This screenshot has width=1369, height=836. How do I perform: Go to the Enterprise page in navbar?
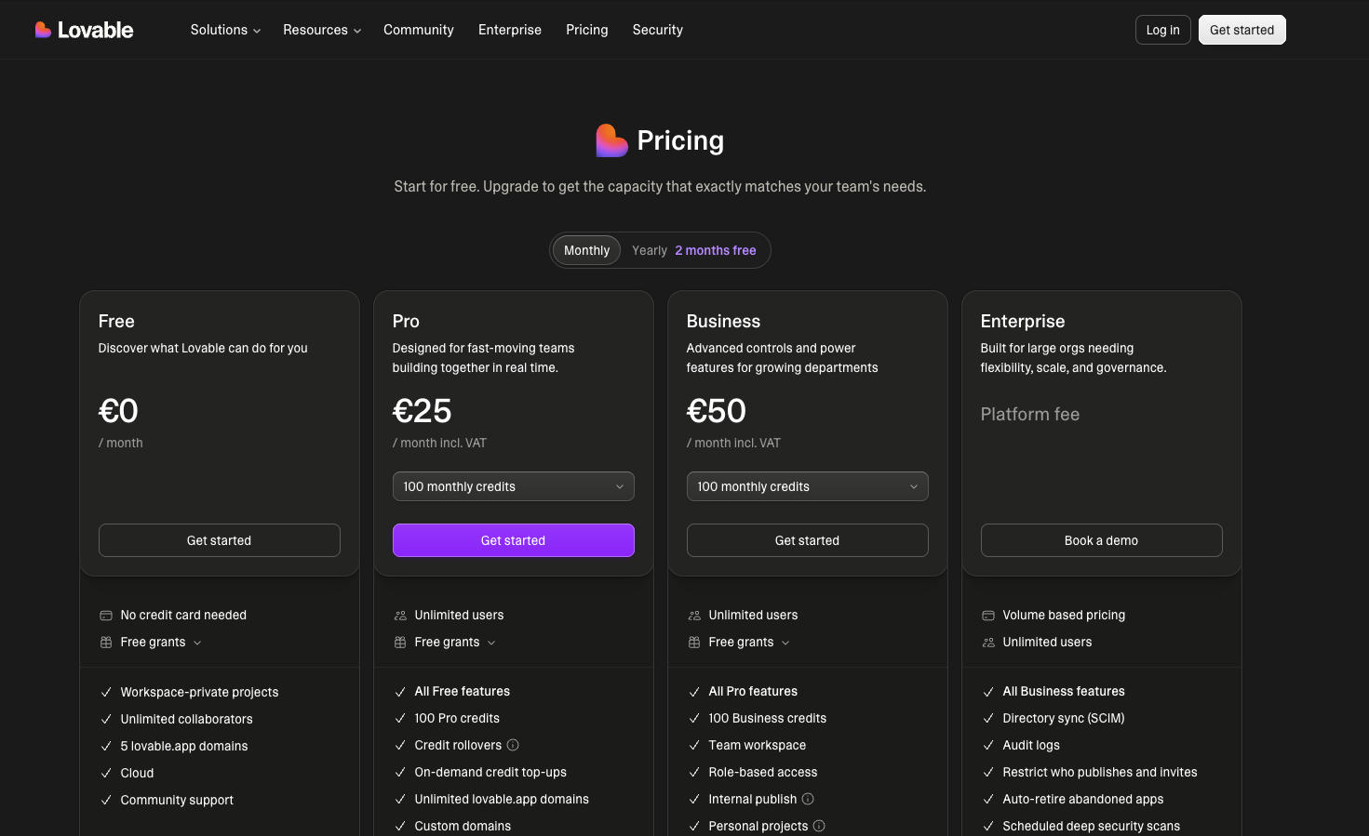click(510, 30)
